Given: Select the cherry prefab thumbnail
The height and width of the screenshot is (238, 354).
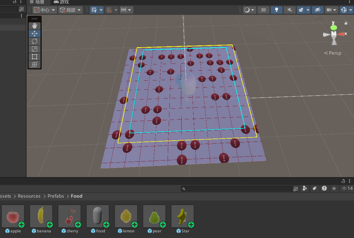Looking at the screenshot, I should coord(69,216).
